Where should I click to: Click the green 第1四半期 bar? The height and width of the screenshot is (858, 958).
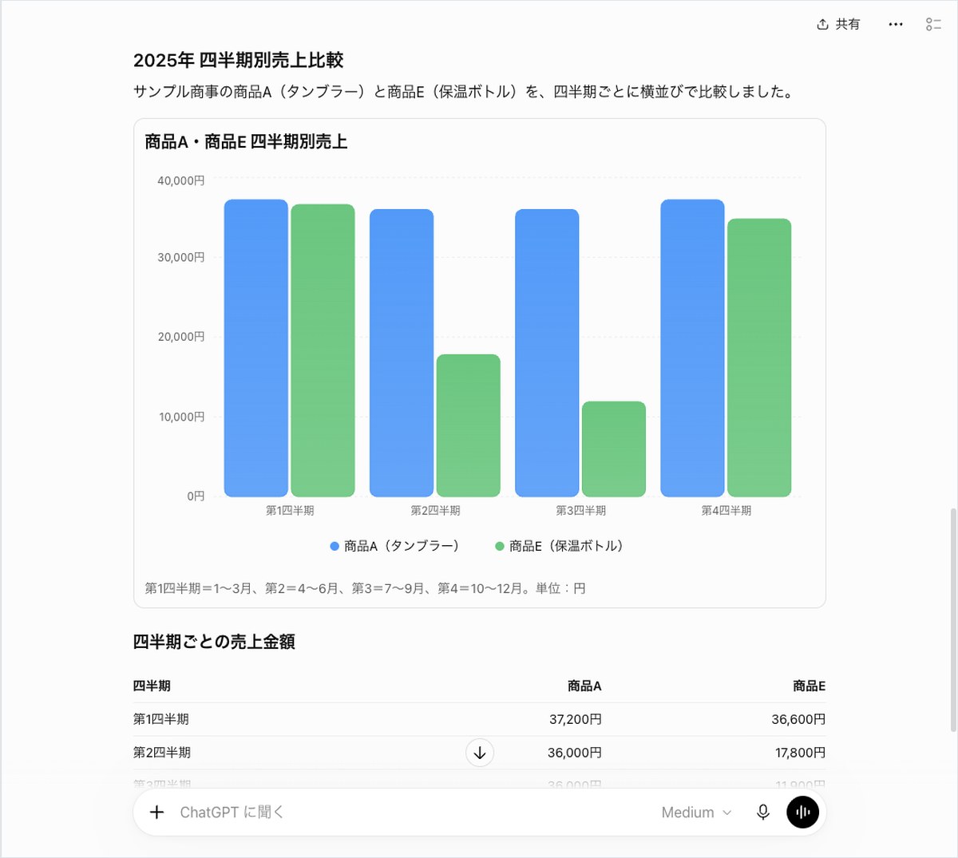[x=323, y=350]
